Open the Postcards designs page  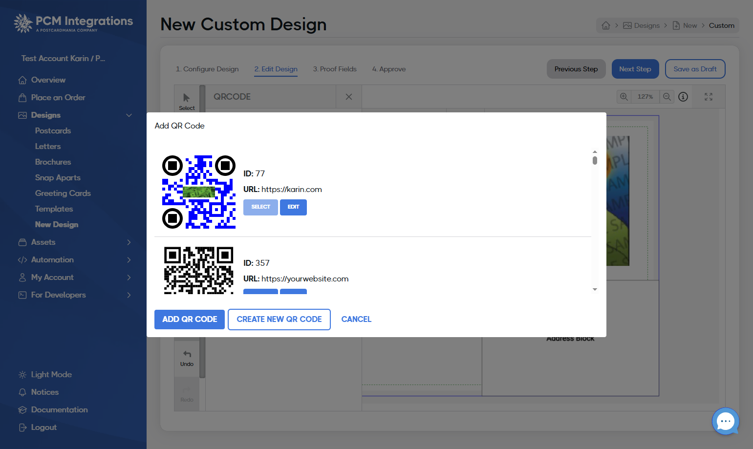pyautogui.click(x=53, y=130)
